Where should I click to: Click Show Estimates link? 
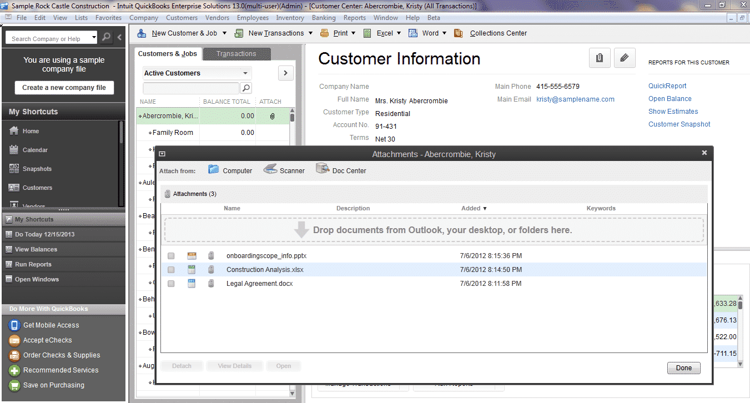pyautogui.click(x=673, y=112)
